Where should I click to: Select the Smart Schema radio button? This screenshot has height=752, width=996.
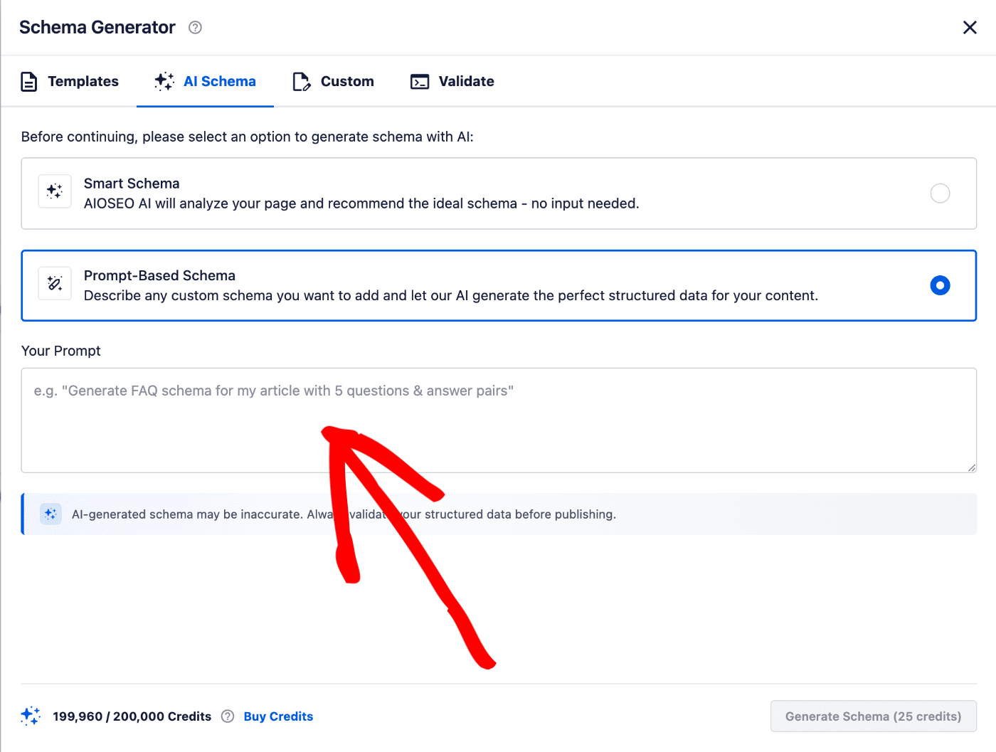tap(941, 193)
